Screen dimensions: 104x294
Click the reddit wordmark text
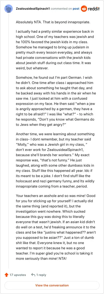[94, 9]
